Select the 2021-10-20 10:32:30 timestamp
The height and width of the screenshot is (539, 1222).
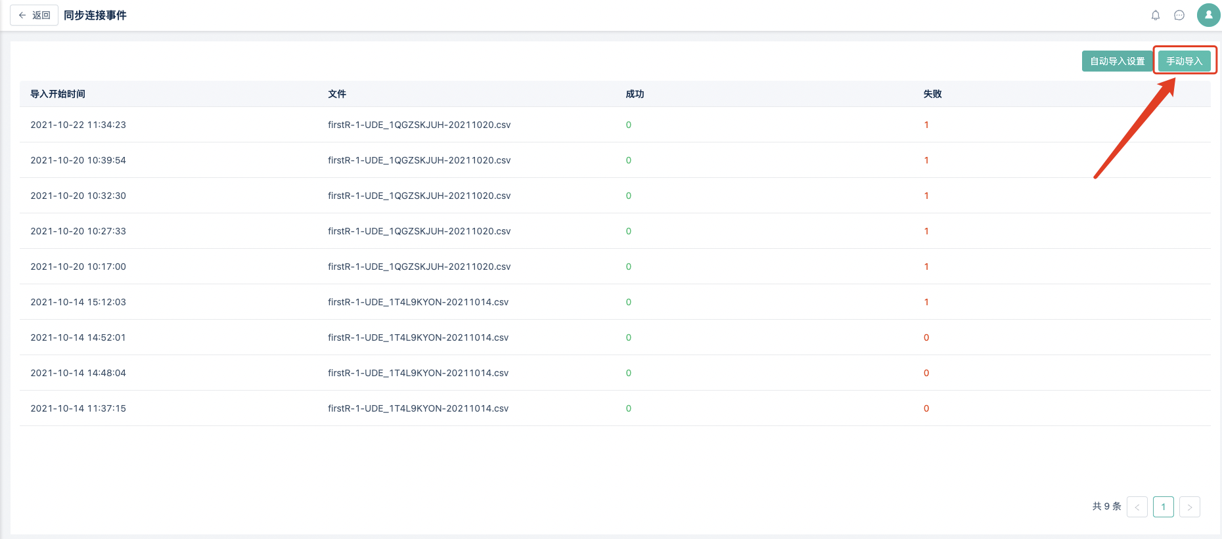(x=78, y=196)
